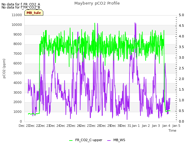
Task: Click the Dec 21 date tick label
Action: pos(24,126)
